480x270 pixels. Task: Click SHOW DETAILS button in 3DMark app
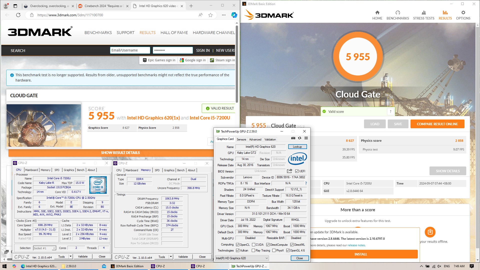tap(448, 171)
